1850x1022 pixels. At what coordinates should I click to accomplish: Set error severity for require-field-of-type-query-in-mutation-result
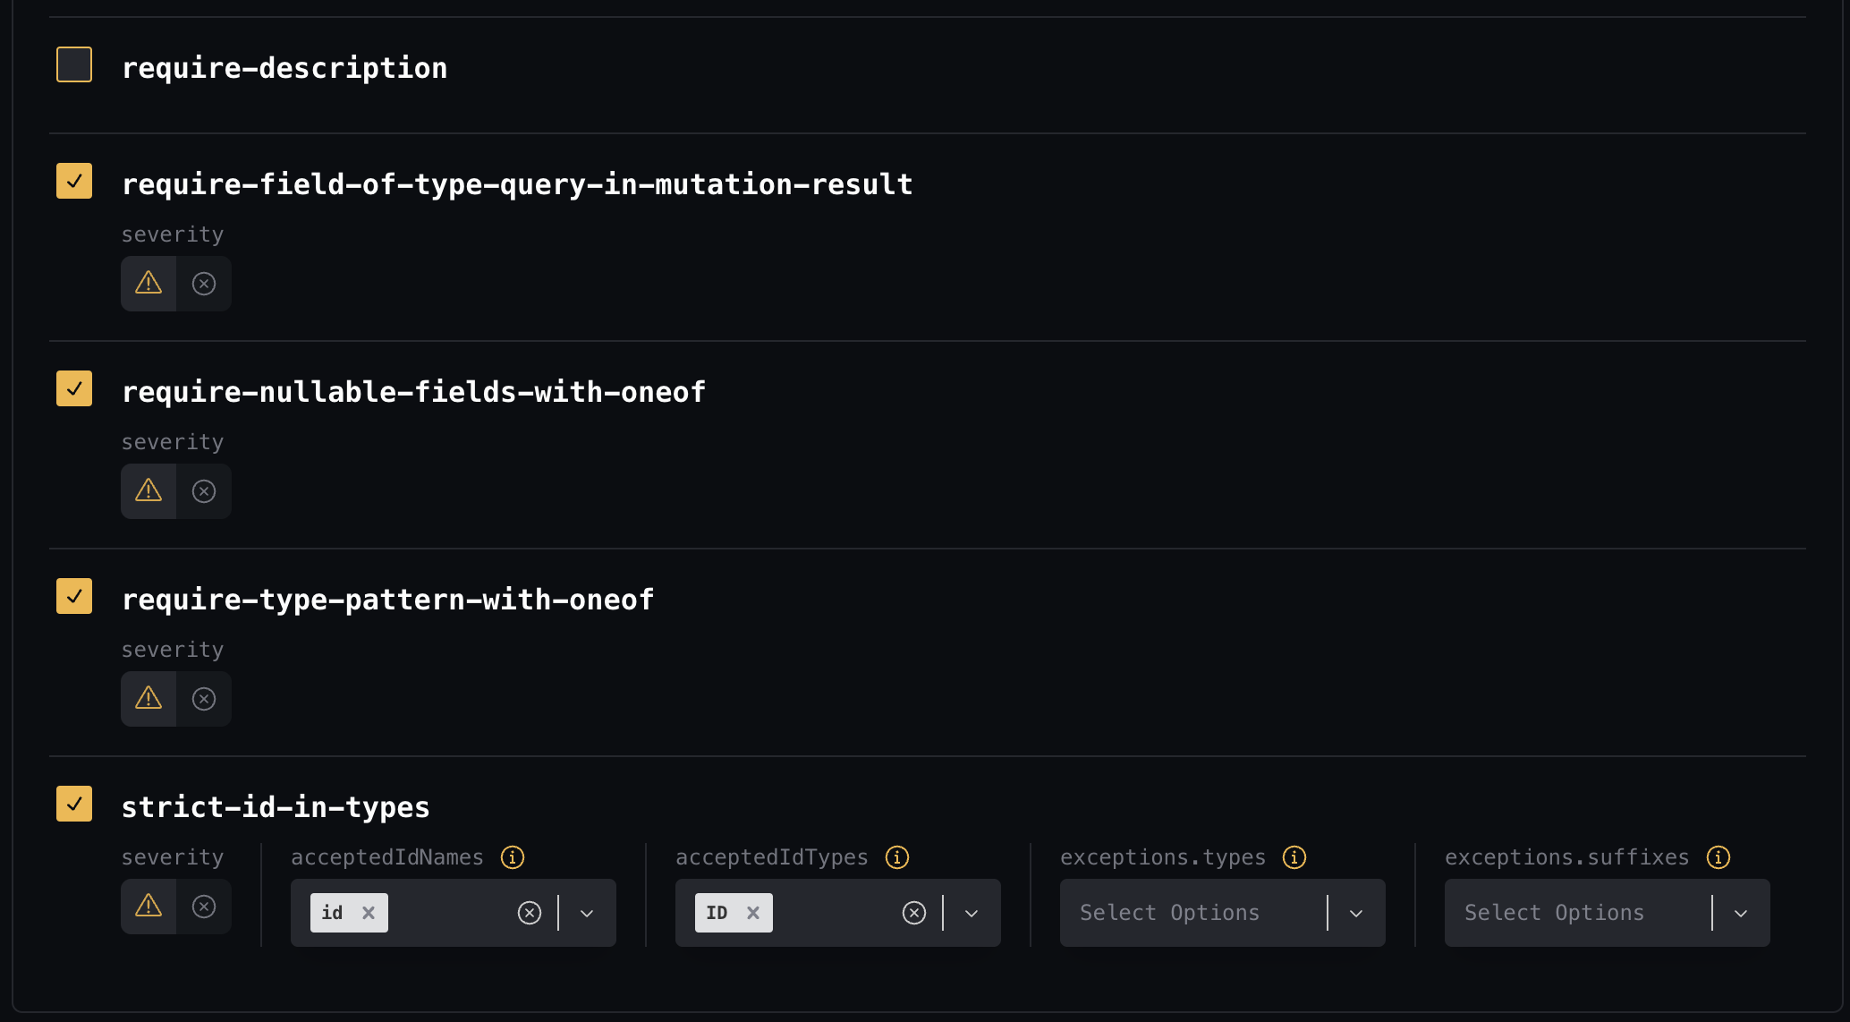click(204, 284)
